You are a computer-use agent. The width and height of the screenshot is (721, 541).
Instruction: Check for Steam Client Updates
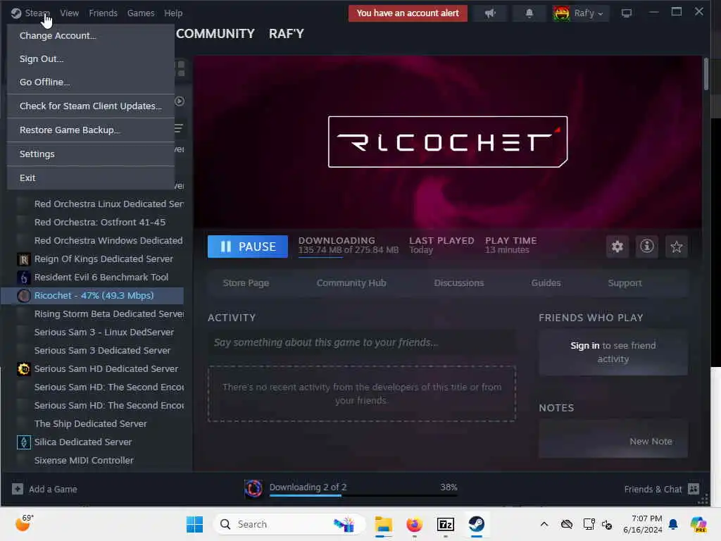(x=91, y=106)
